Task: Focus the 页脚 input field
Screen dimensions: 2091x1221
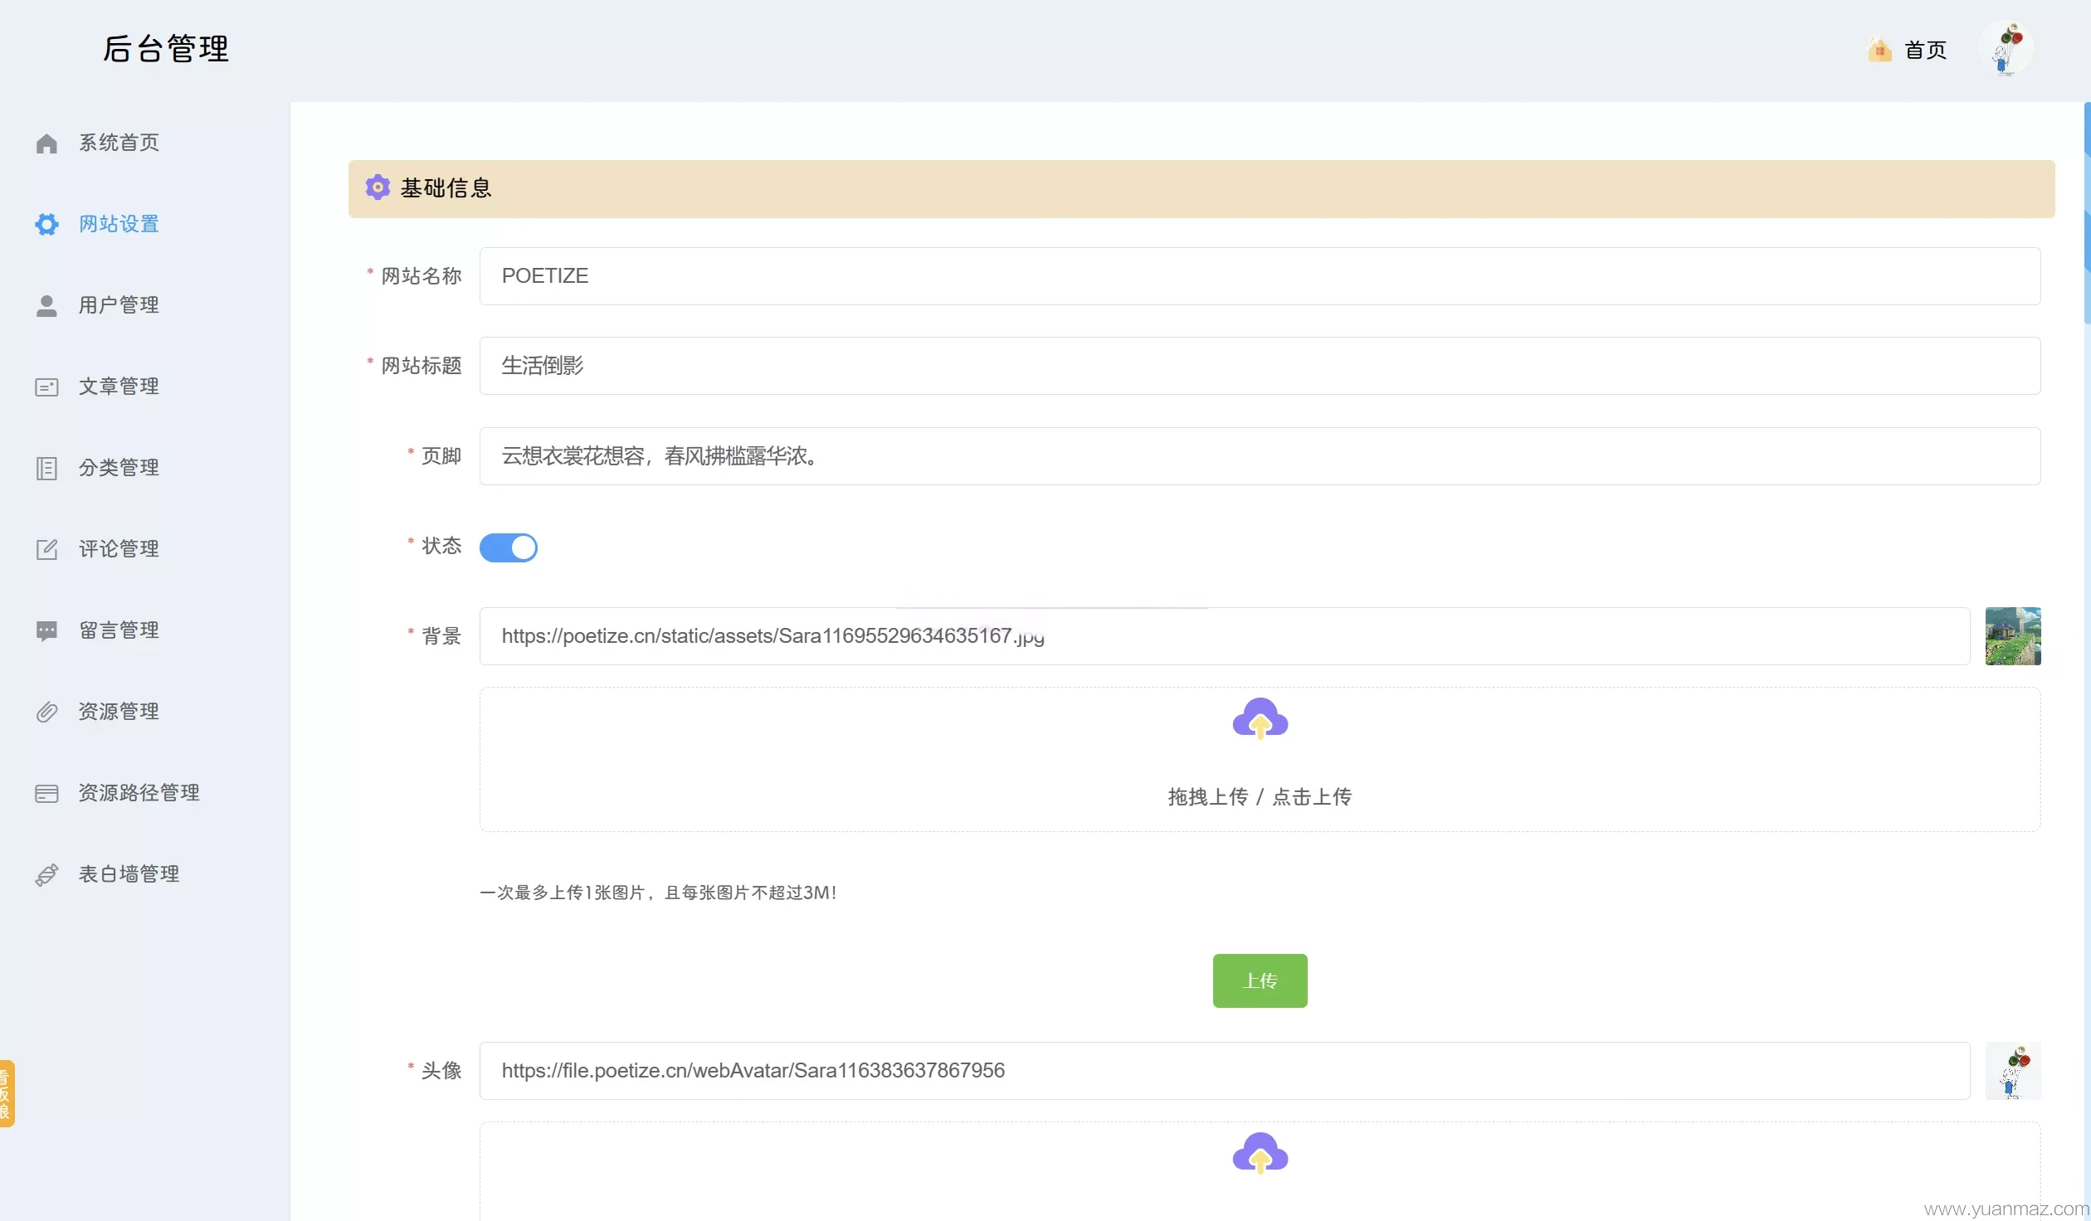Action: pyautogui.click(x=1260, y=456)
